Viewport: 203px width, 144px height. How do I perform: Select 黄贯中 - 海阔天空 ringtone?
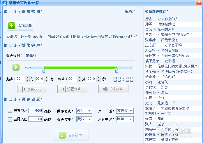(173, 35)
